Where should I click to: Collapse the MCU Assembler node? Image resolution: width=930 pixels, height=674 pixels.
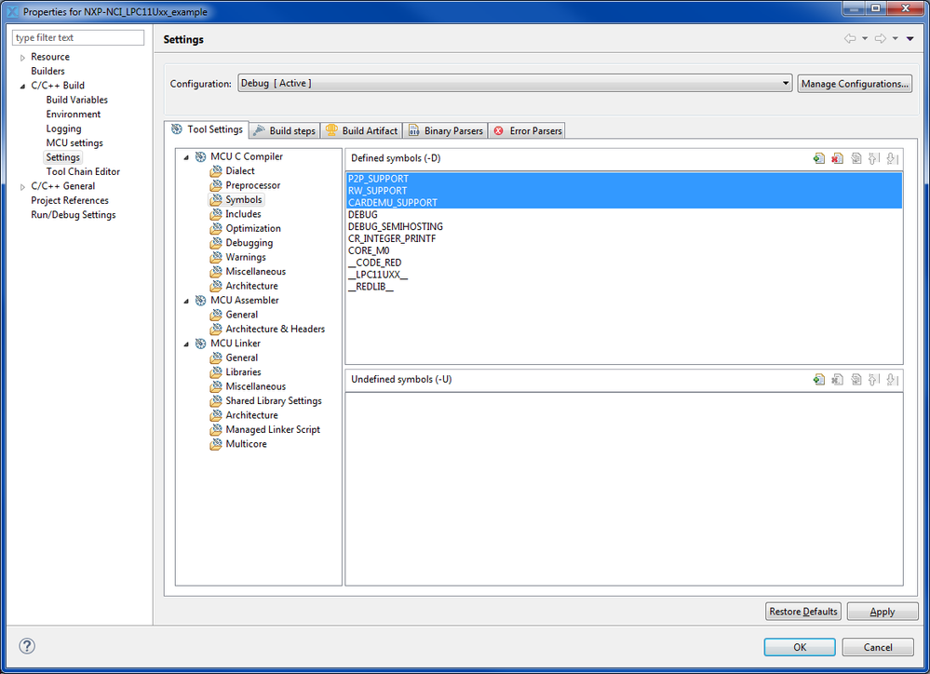tap(186, 301)
